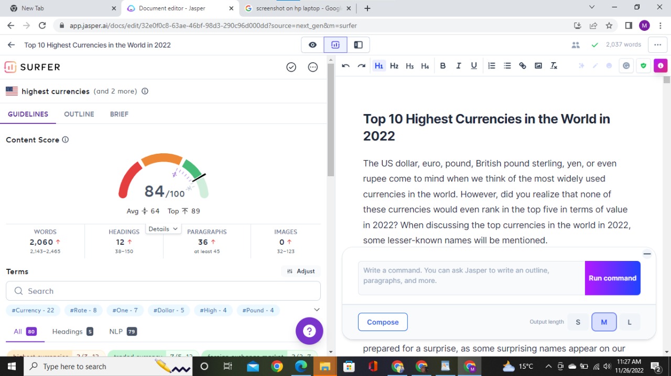
Task: Select the All 80 terms tab
Action: (25, 332)
